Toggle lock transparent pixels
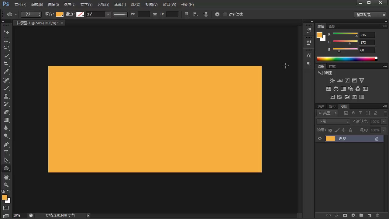 pos(330,130)
